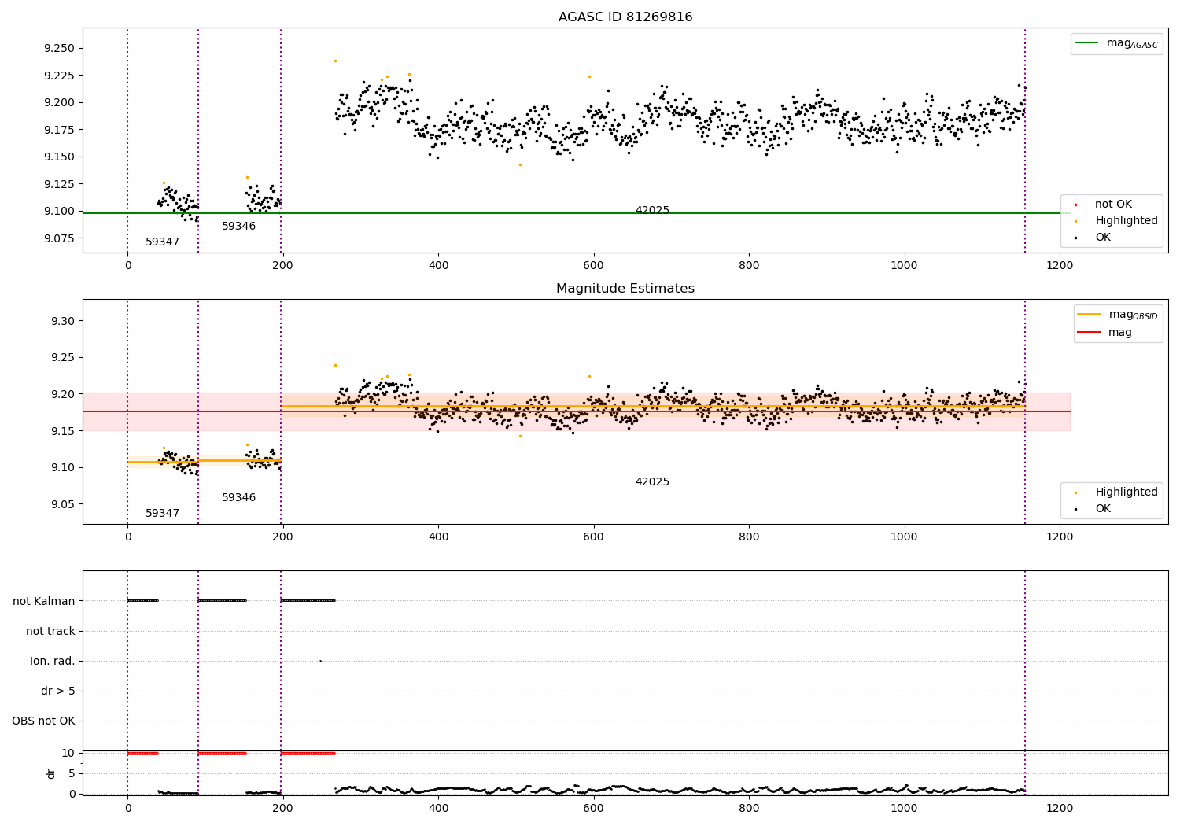Click the 59347 annotation in the top plot

click(x=162, y=242)
